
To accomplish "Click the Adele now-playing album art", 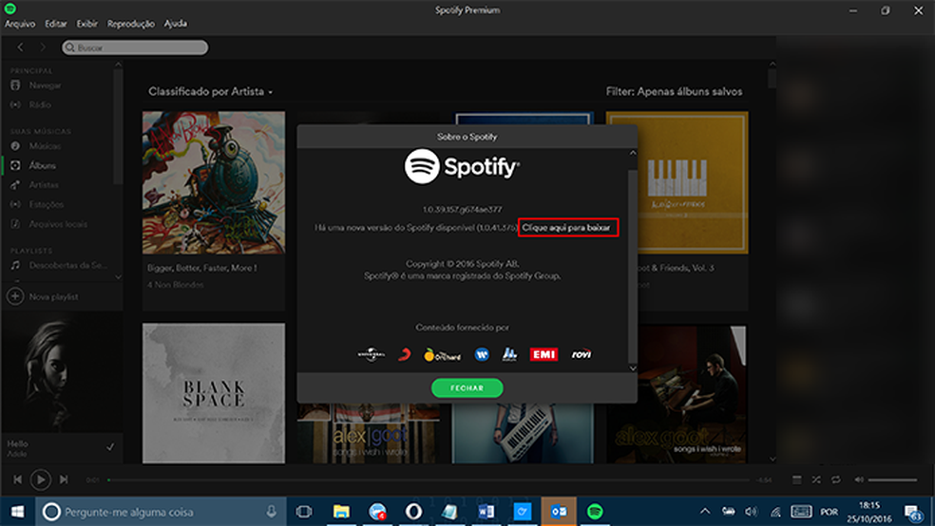I will pos(62,372).
